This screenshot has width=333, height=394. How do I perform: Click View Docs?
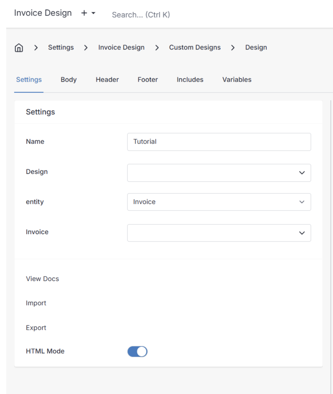[43, 279]
